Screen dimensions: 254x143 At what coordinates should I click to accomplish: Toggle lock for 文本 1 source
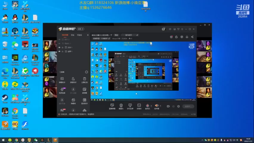coord(63,47)
